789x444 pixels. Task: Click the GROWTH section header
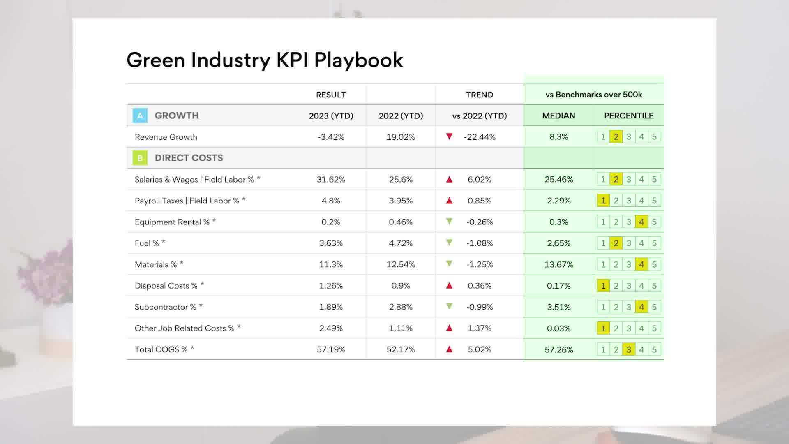pos(176,116)
